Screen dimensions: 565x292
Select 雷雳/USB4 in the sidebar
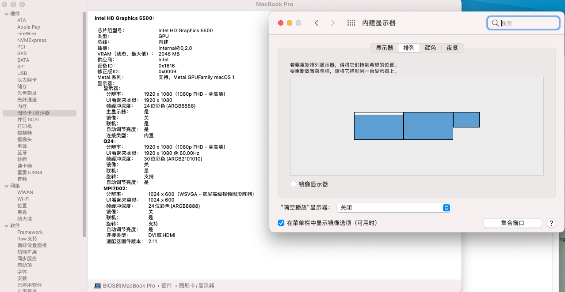(x=30, y=172)
